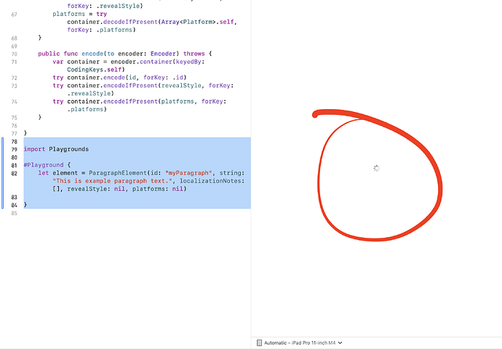Click the 'Encoder' type on line 70

point(163,54)
